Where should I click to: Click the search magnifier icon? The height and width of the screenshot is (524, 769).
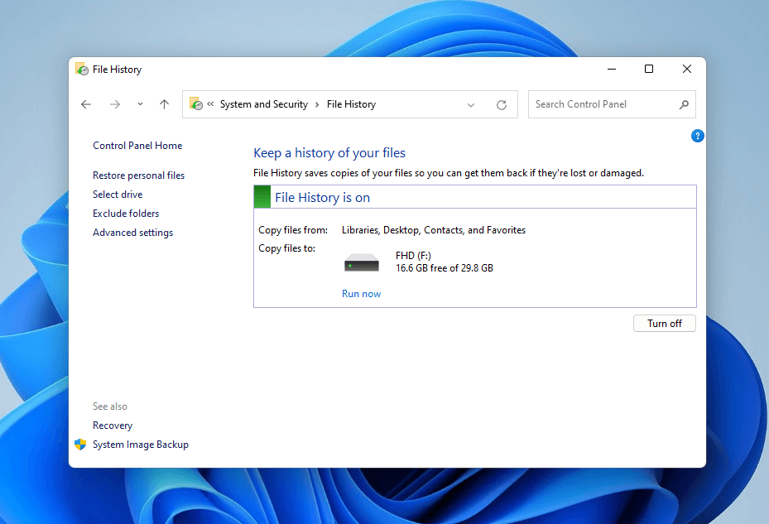click(684, 104)
